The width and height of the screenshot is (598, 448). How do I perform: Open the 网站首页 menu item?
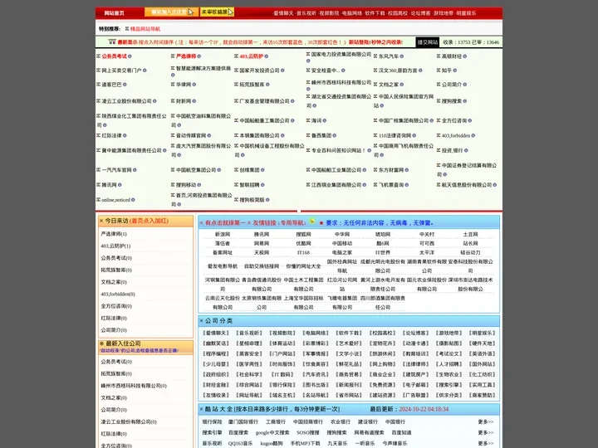114,13
